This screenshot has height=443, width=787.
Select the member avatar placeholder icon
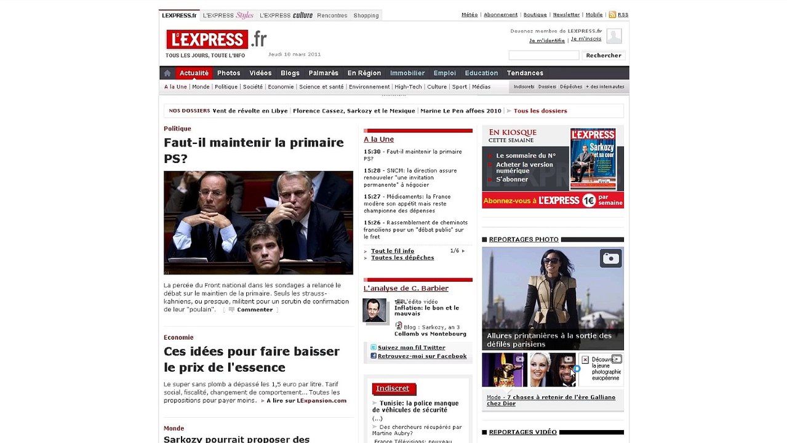[614, 36]
